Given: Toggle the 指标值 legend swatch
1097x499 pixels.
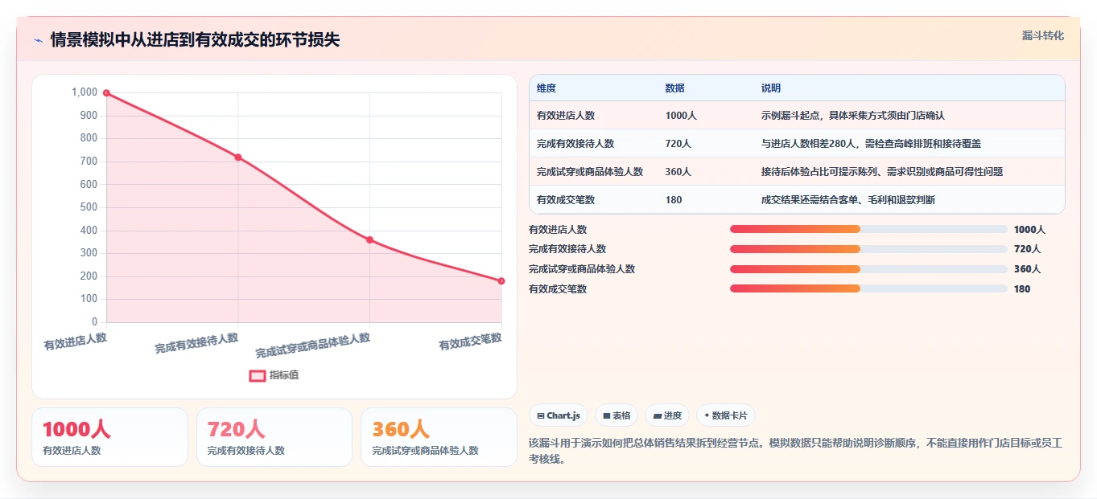Looking at the screenshot, I should pyautogui.click(x=258, y=375).
